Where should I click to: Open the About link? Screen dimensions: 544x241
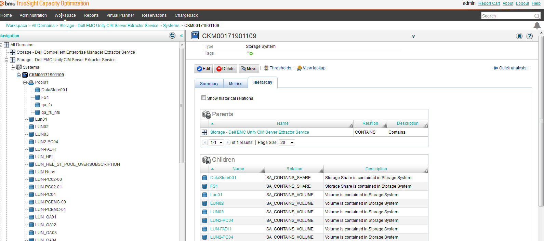click(x=508, y=3)
